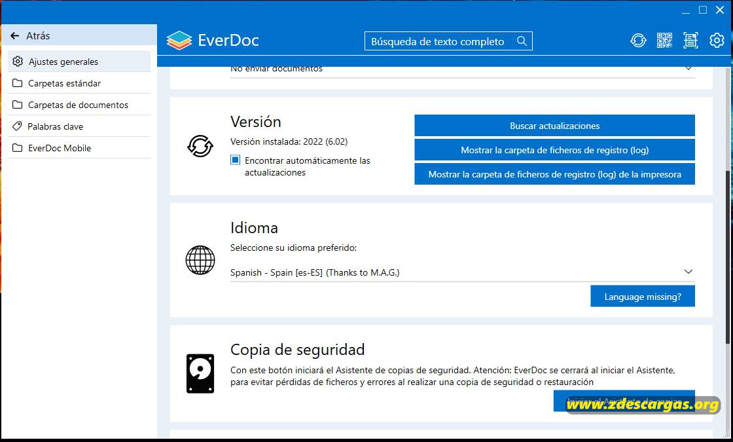Maximize the EverDoc window
This screenshot has width=733, height=442.
[703, 10]
